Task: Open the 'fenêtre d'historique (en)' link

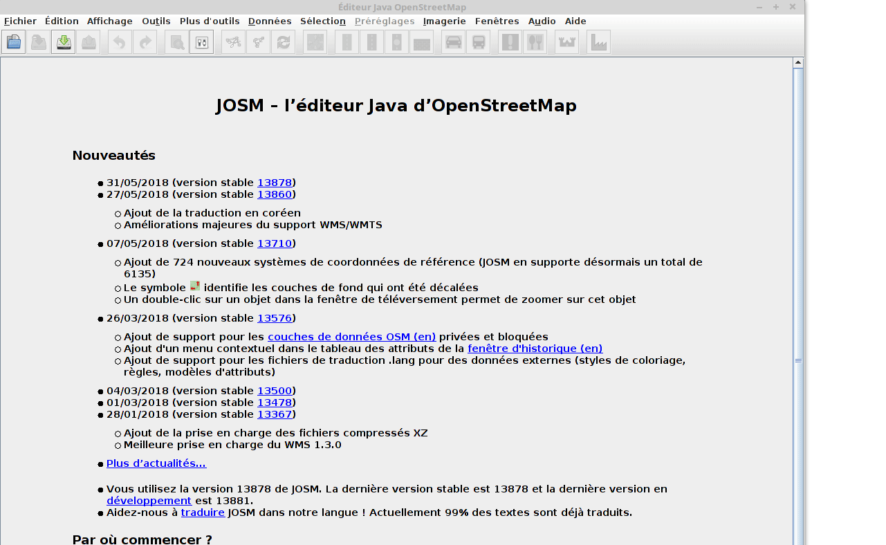Action: pyautogui.click(x=535, y=349)
